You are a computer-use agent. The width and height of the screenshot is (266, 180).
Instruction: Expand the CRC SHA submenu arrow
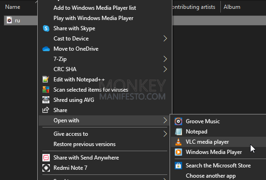point(165,69)
